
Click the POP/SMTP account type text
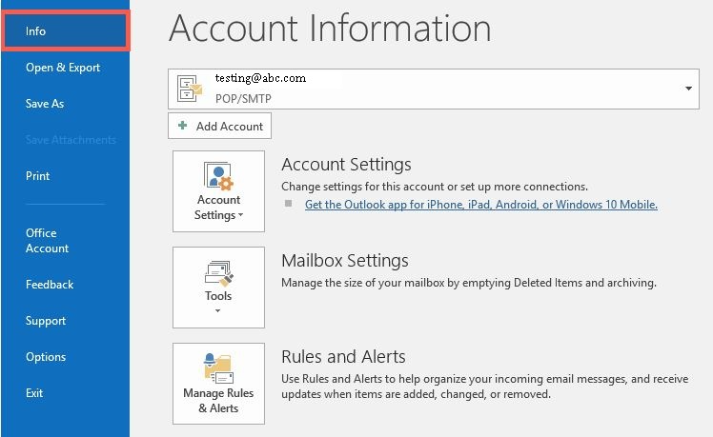(243, 99)
